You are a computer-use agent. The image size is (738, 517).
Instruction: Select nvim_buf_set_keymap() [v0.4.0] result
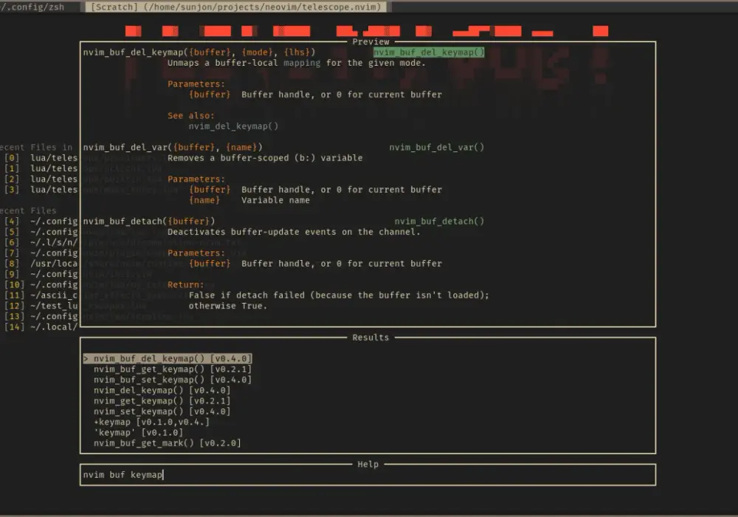coord(172,380)
